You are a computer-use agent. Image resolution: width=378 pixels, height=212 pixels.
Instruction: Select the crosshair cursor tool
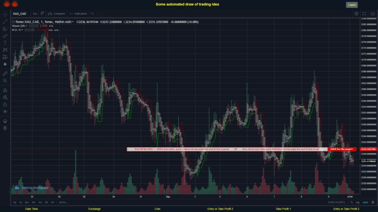click(x=5, y=14)
